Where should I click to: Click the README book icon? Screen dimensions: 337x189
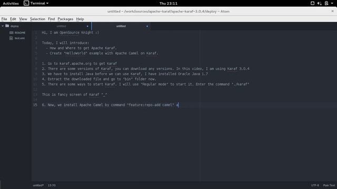12,33
